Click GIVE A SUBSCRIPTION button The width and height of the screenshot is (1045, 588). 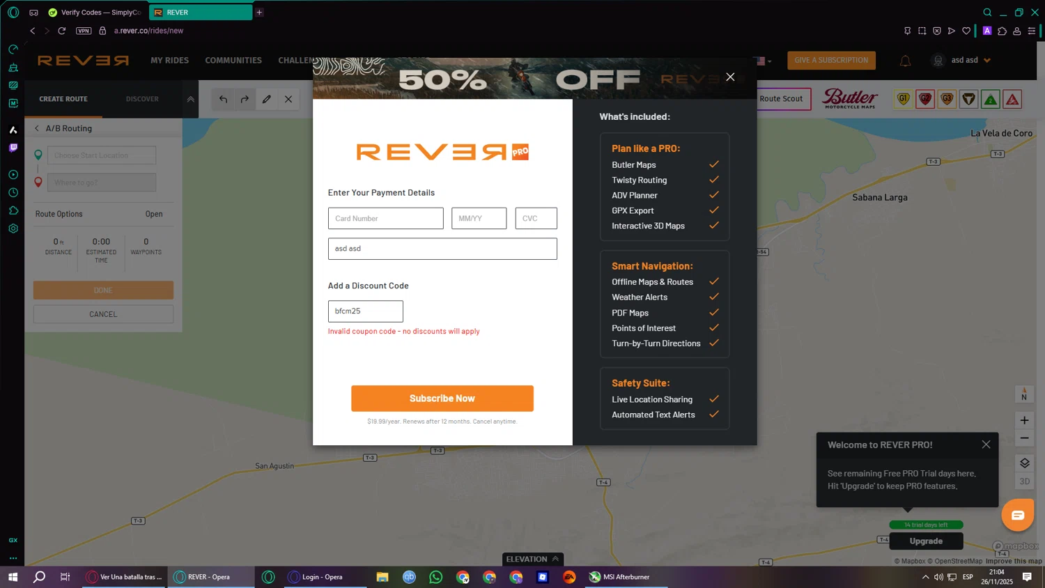click(831, 60)
